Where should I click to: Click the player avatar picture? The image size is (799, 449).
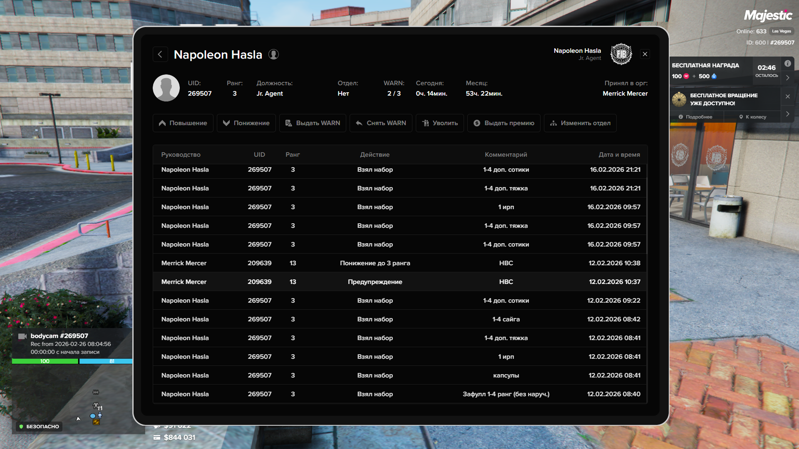point(166,88)
